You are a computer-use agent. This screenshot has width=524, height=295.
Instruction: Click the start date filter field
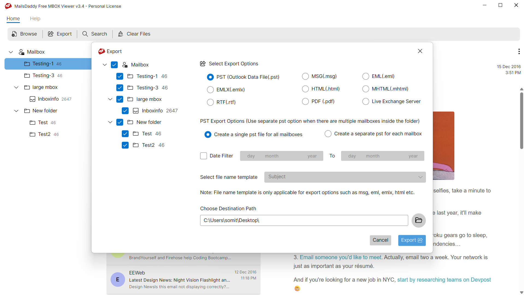(282, 156)
